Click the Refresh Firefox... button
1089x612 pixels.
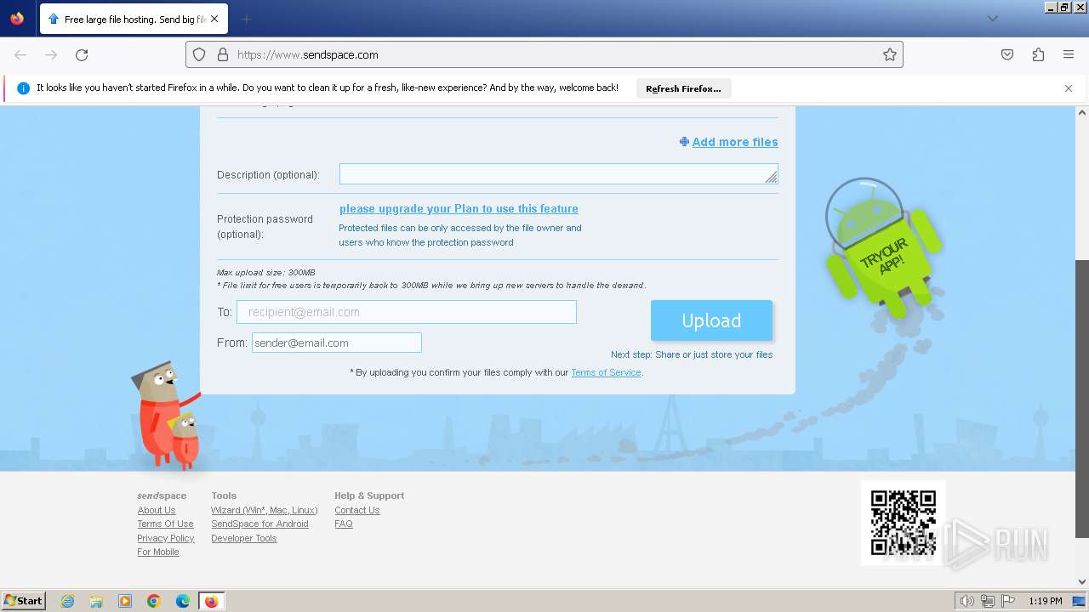point(683,88)
